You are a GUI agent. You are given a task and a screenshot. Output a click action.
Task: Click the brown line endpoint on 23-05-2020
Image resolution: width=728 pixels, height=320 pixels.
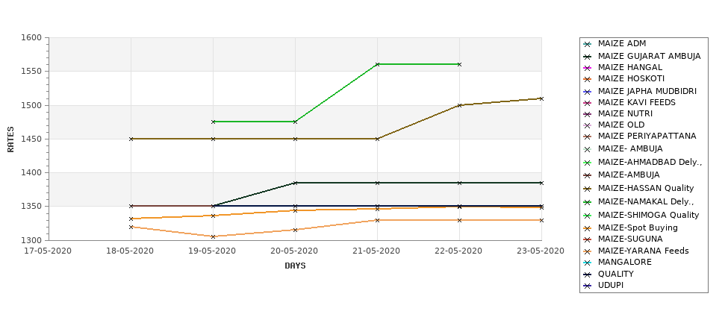pos(541,98)
